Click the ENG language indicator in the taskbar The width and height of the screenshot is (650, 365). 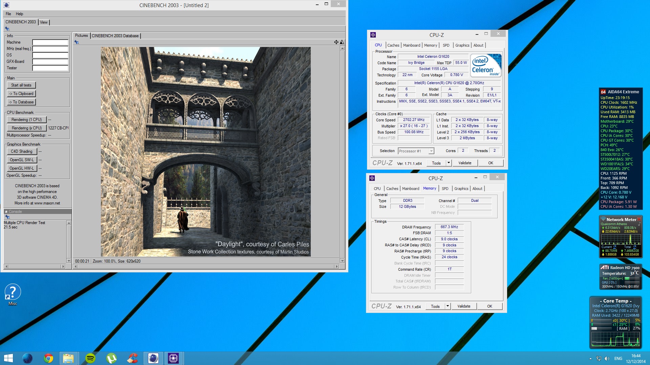pyautogui.click(x=618, y=359)
